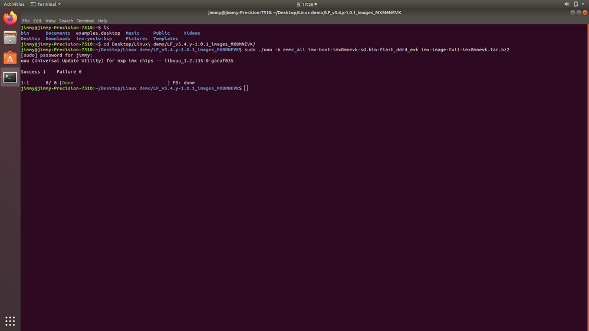This screenshot has width=589, height=331.
Task: Open the Help menu
Action: pyautogui.click(x=103, y=21)
